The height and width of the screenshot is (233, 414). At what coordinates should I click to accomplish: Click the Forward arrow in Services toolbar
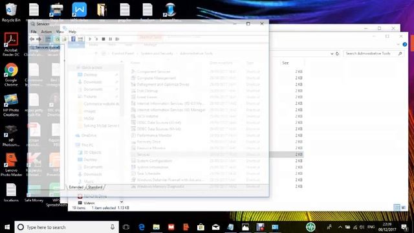click(x=39, y=39)
